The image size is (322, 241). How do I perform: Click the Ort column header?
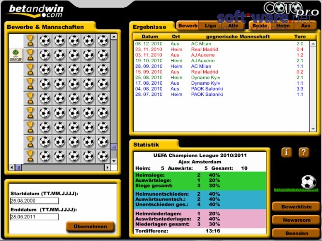click(176, 37)
